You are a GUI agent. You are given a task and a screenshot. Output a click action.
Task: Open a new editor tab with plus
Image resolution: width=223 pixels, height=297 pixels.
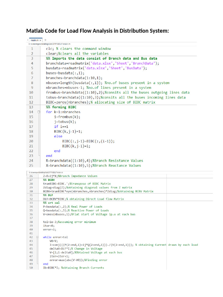click(x=45, y=40)
